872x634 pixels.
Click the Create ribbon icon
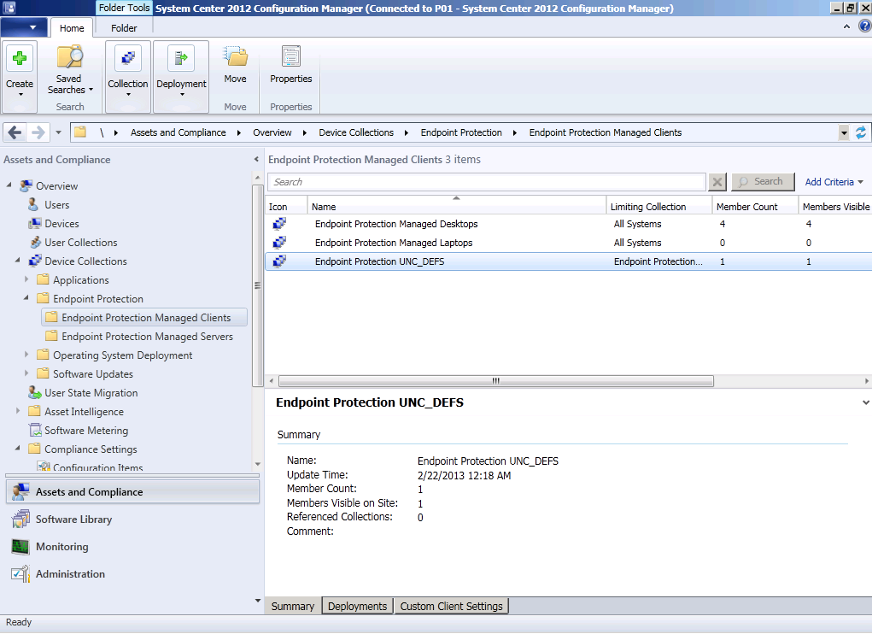pos(20,58)
